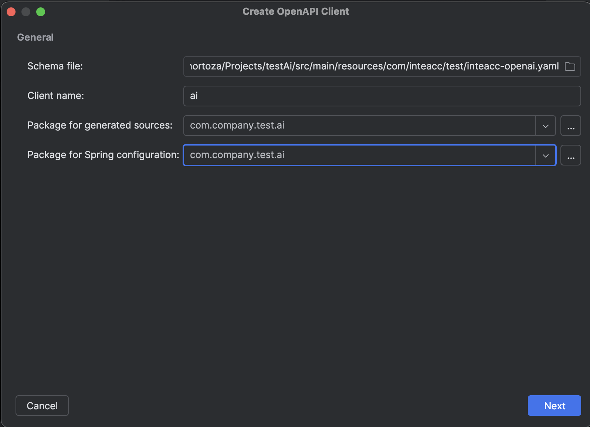Click the "Client name:" label
The image size is (590, 427).
[55, 96]
